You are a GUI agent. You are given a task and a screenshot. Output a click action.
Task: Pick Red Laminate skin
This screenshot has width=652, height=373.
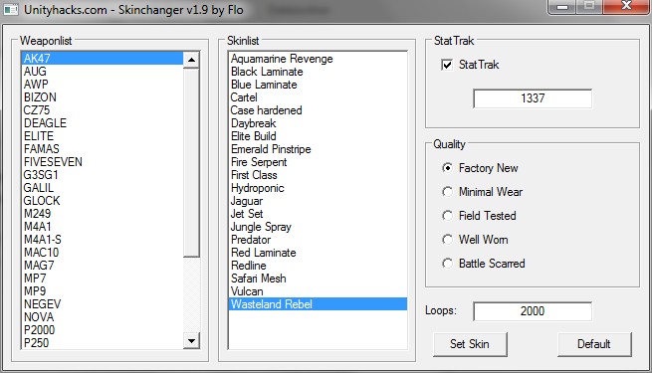tap(318, 252)
